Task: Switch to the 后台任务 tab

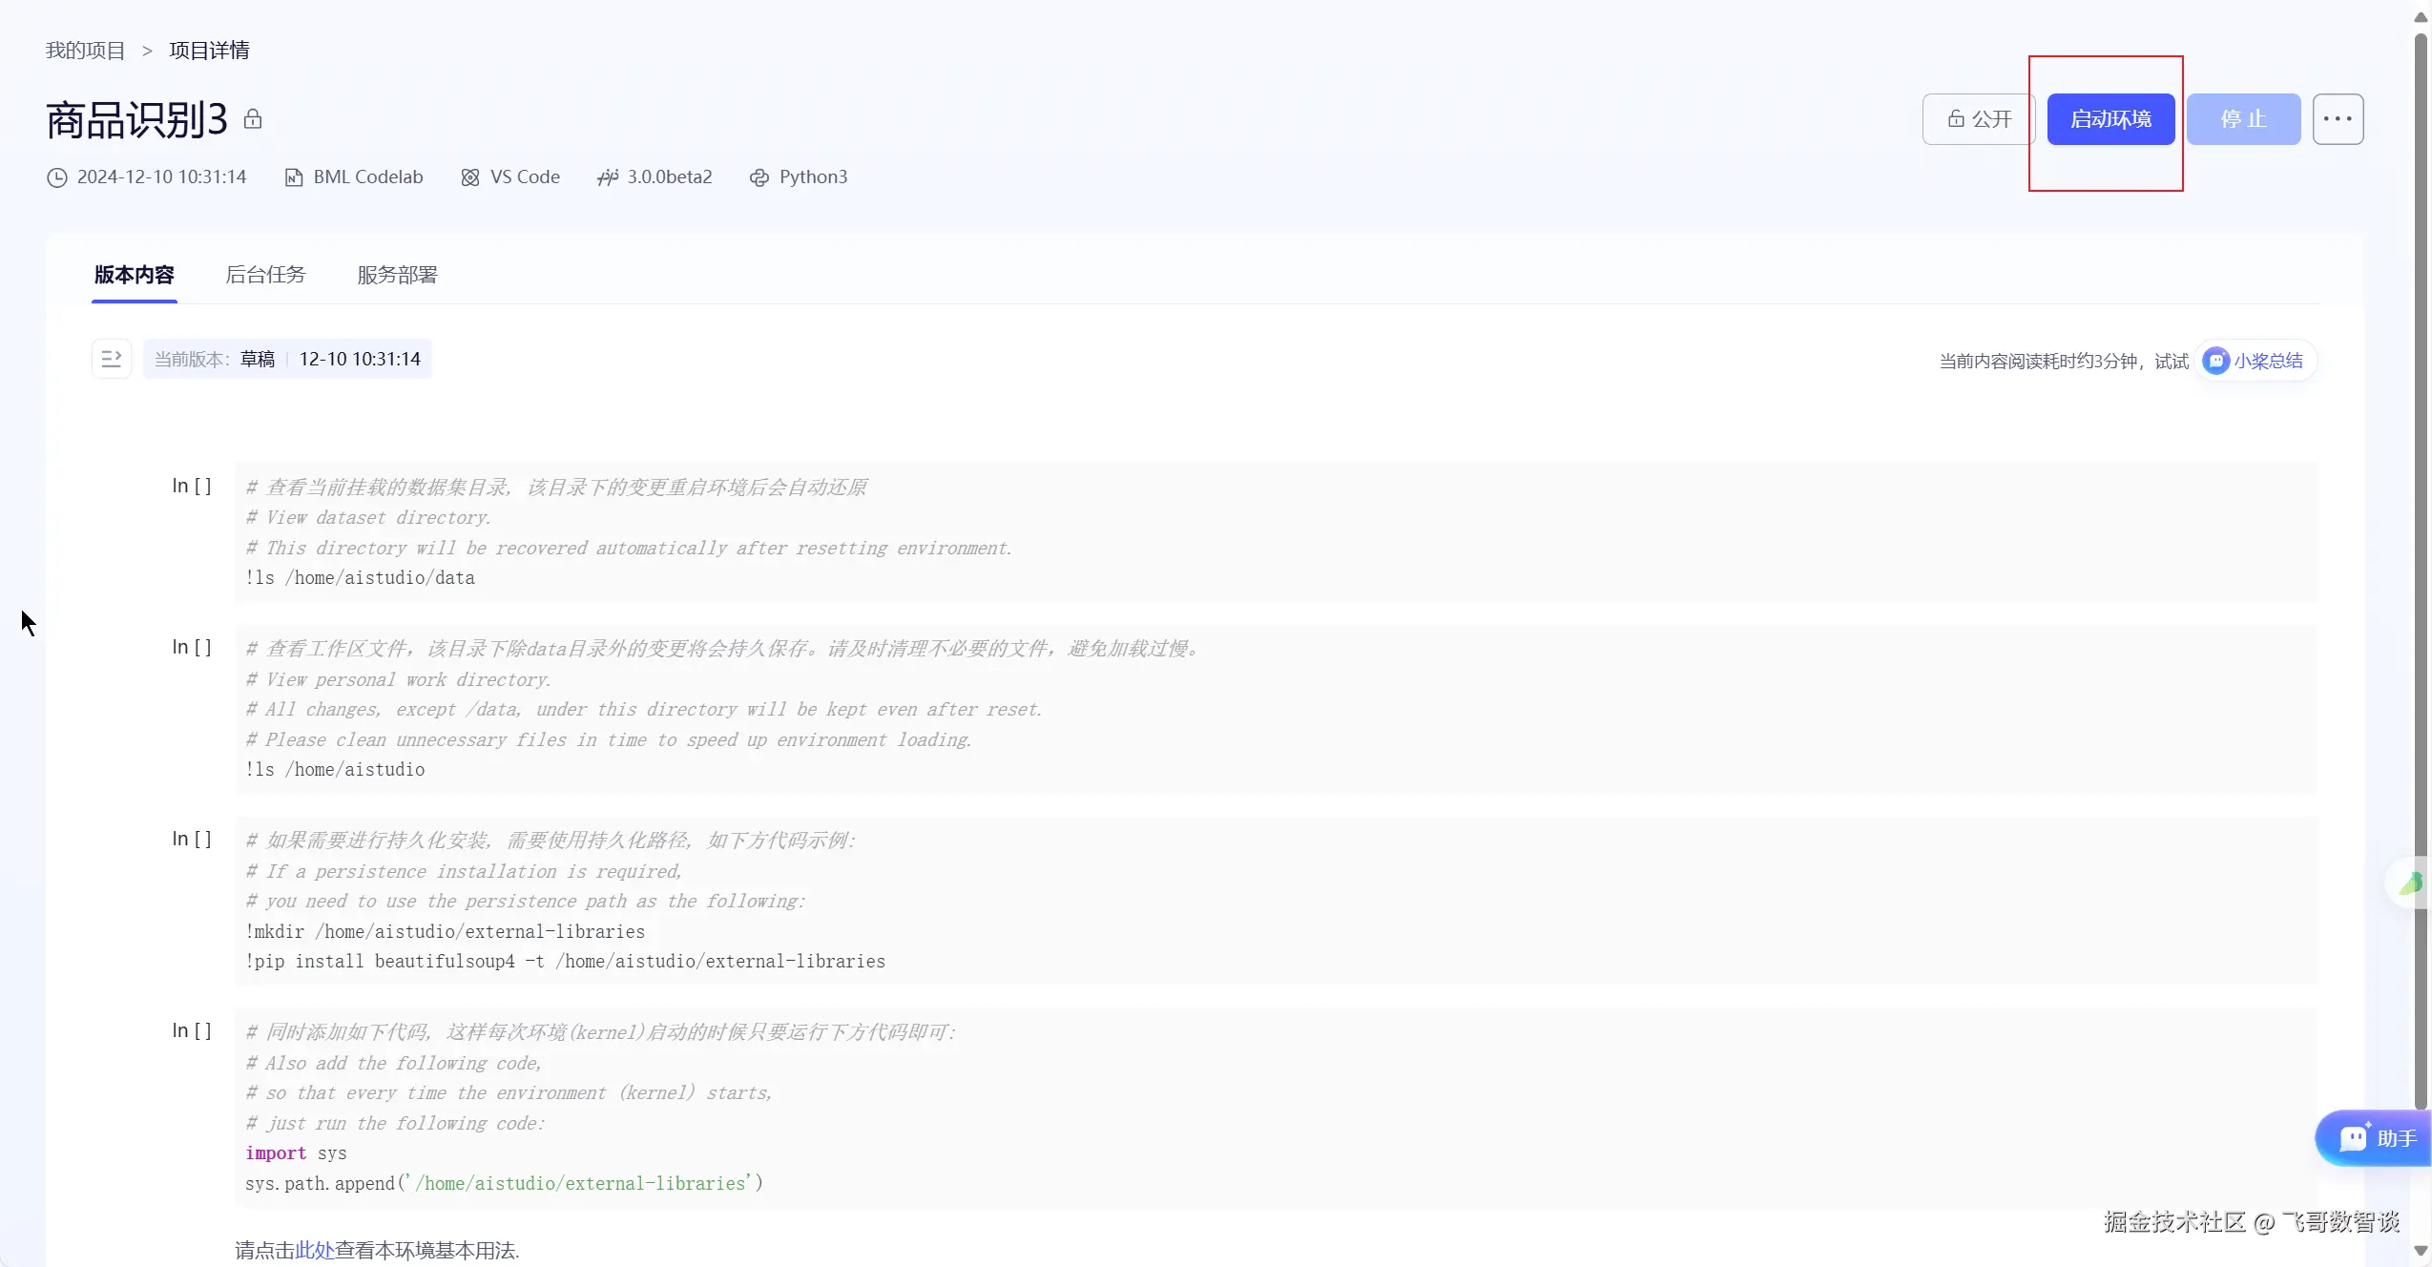Action: click(x=265, y=275)
